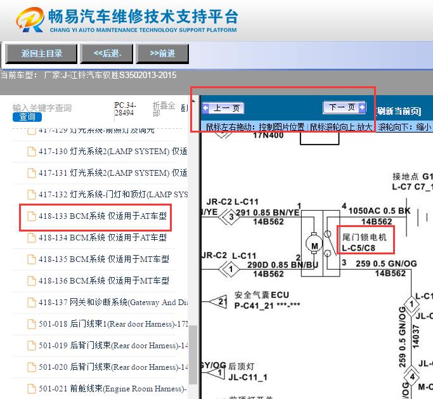Open 501-018 后门线束1 item
The width and height of the screenshot is (433, 399).
(113, 324)
